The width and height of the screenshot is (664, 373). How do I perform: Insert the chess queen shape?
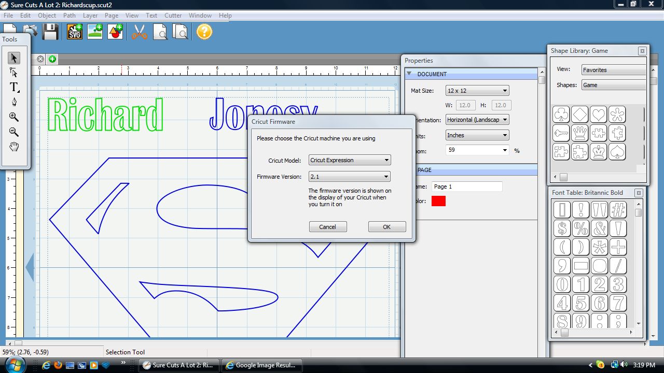click(580, 133)
